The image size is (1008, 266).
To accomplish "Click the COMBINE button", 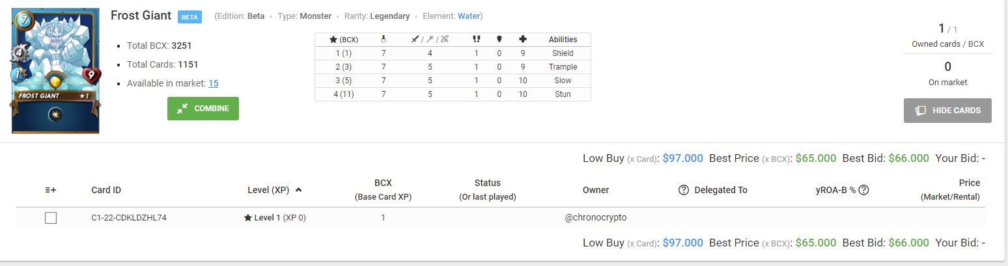I will click(x=203, y=109).
